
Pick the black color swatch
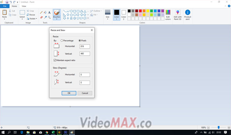point(129,11)
